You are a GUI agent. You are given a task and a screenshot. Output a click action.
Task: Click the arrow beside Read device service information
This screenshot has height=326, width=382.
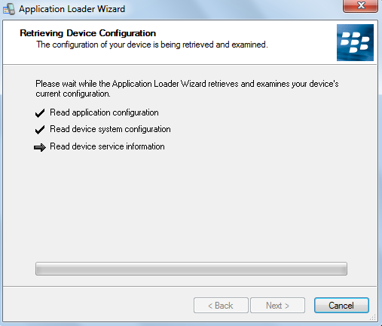click(40, 147)
